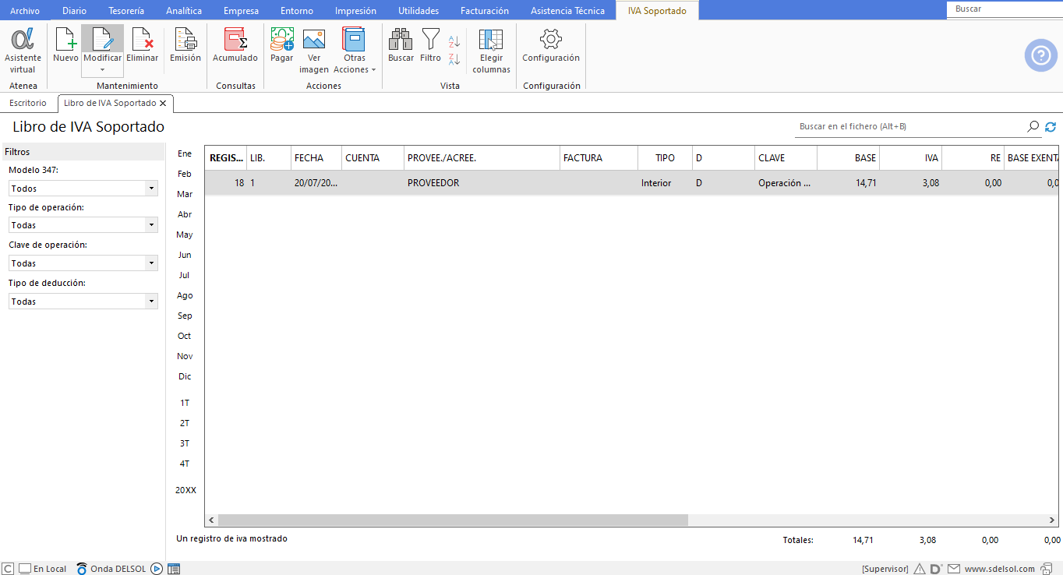This screenshot has height=575, width=1063.
Task: Click the Supervisor user label
Action: pos(885,569)
